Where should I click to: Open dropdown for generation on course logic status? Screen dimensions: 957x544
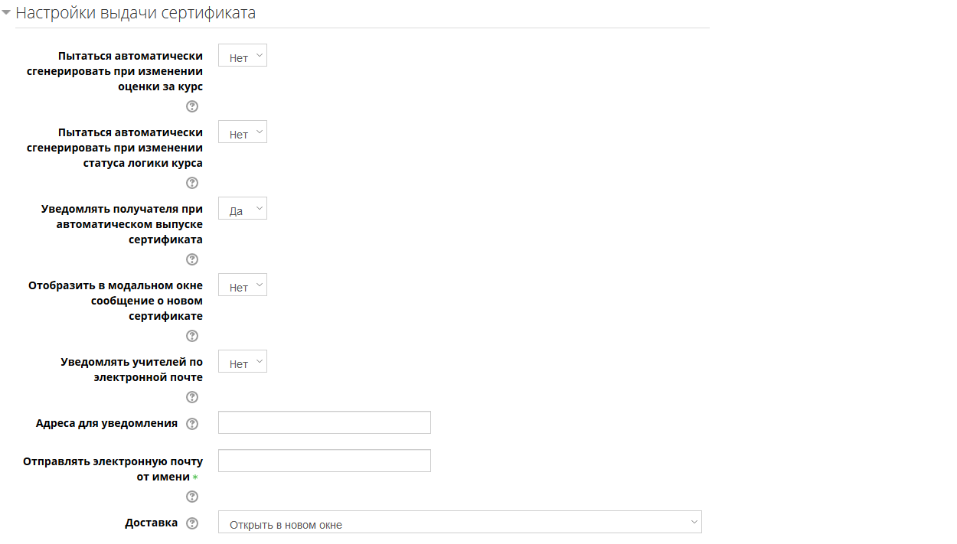(243, 132)
